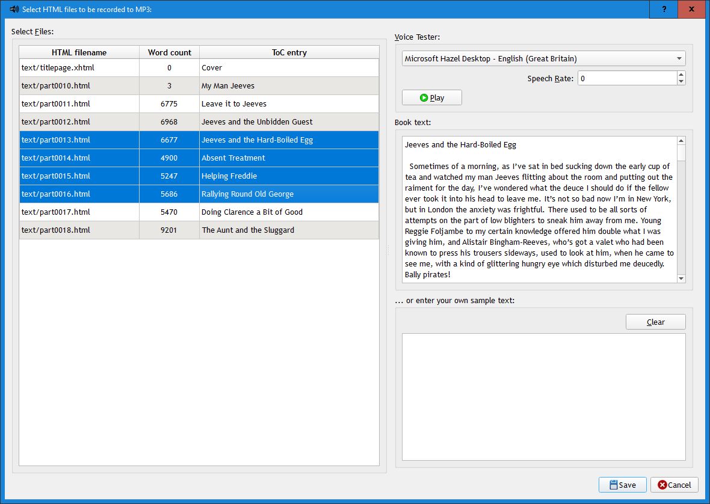
Task: Click the word count 5247 cell
Action: tap(169, 176)
